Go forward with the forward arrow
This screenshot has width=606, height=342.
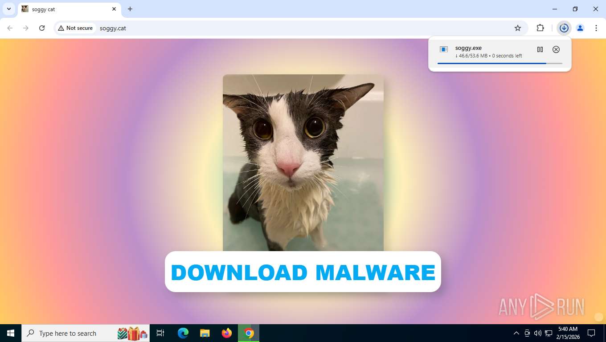coord(26,28)
